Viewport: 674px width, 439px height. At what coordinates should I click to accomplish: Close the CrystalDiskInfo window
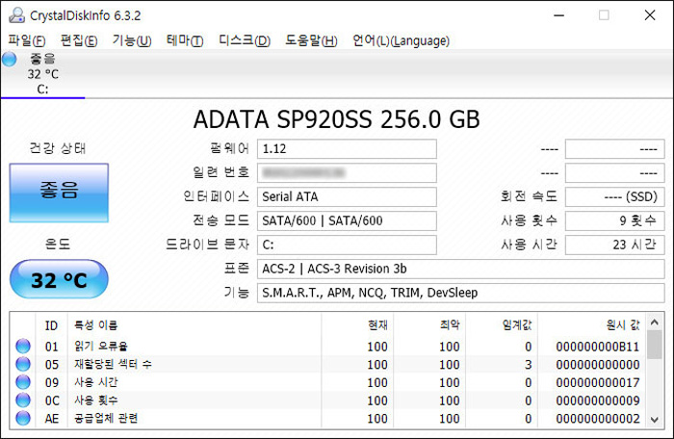pyautogui.click(x=650, y=15)
